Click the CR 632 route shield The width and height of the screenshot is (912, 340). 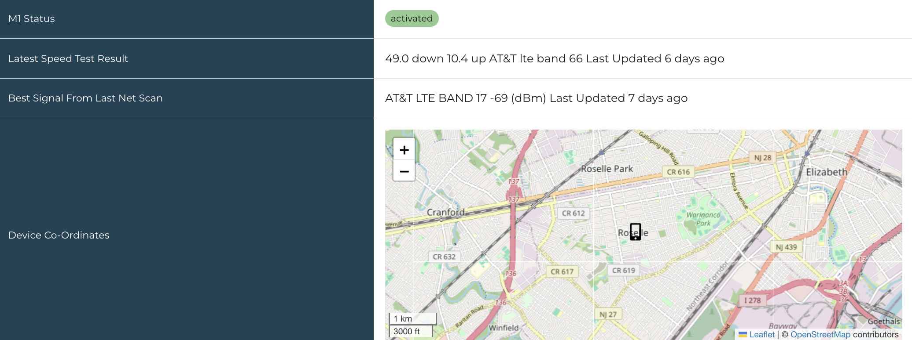444,257
